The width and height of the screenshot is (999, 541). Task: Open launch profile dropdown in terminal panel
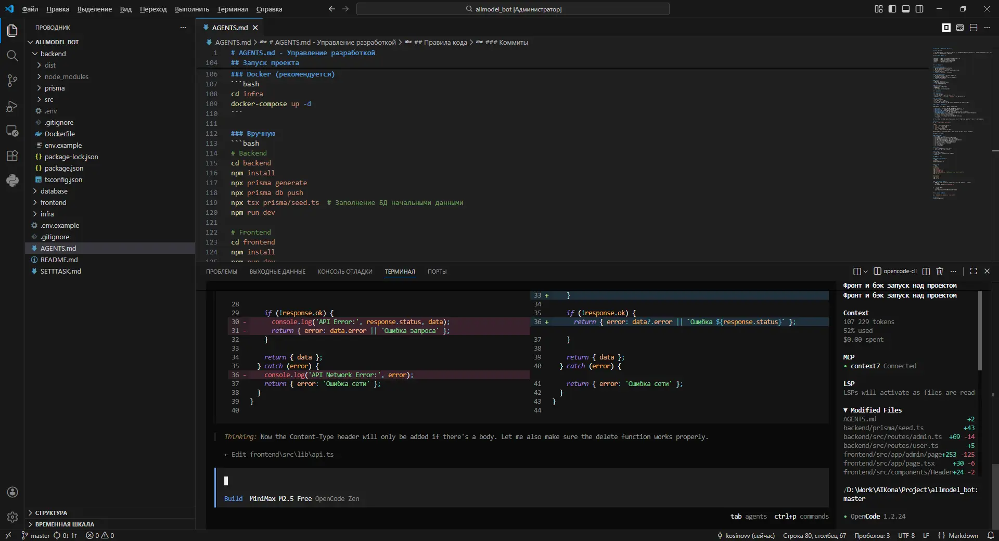tap(865, 271)
